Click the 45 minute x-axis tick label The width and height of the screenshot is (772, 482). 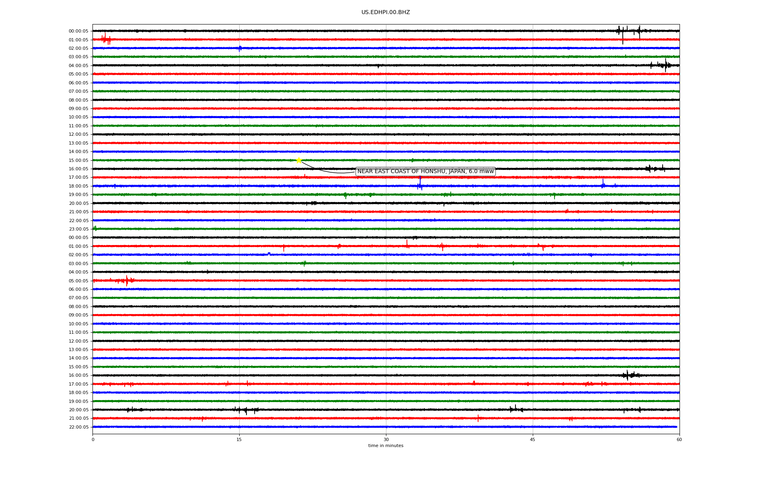pos(532,439)
